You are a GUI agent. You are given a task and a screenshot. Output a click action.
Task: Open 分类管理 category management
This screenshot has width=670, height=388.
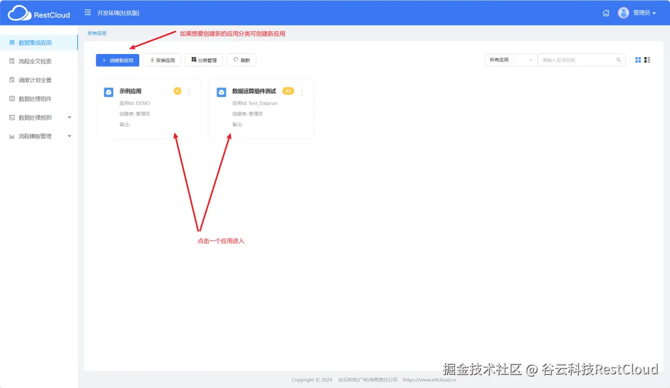pyautogui.click(x=204, y=60)
